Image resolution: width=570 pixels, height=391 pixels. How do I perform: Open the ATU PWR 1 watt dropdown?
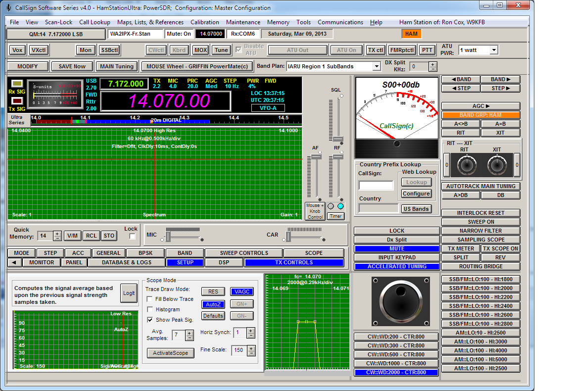[494, 50]
